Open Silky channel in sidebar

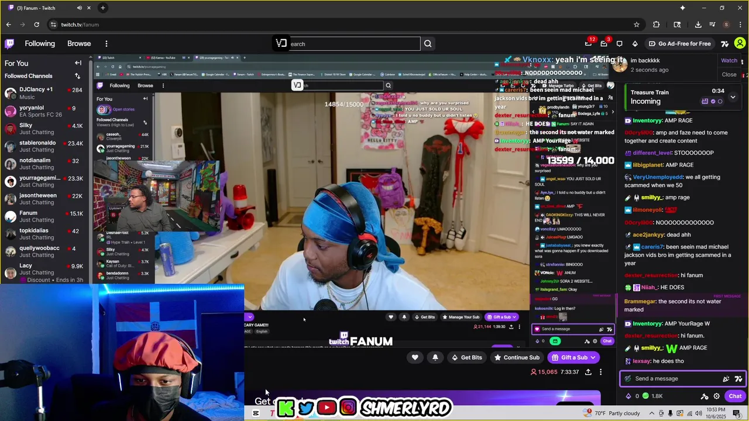44,129
